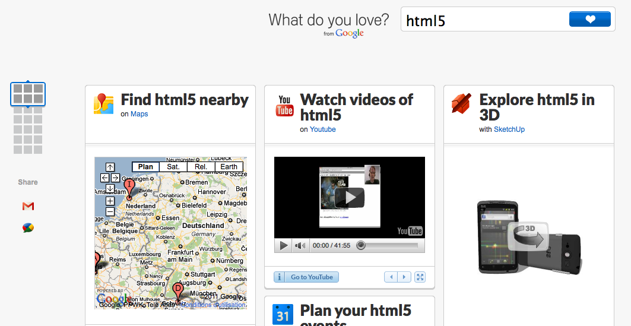The height and width of the screenshot is (326, 631).
Task: Play the video using the center overlay button
Action: point(349,197)
